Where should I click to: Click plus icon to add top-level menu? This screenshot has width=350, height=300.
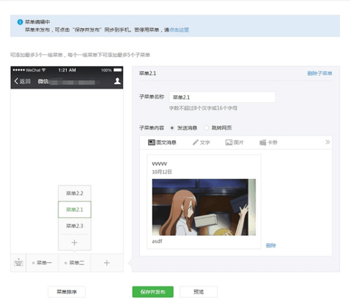107,263
